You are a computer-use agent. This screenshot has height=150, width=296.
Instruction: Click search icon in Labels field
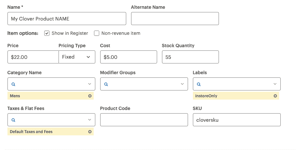pos(199,84)
